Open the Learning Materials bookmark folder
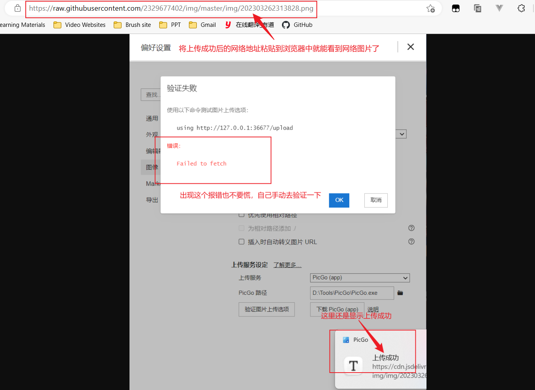 click(x=23, y=25)
